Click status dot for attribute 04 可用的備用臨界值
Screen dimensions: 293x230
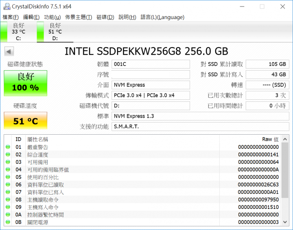tap(8, 170)
